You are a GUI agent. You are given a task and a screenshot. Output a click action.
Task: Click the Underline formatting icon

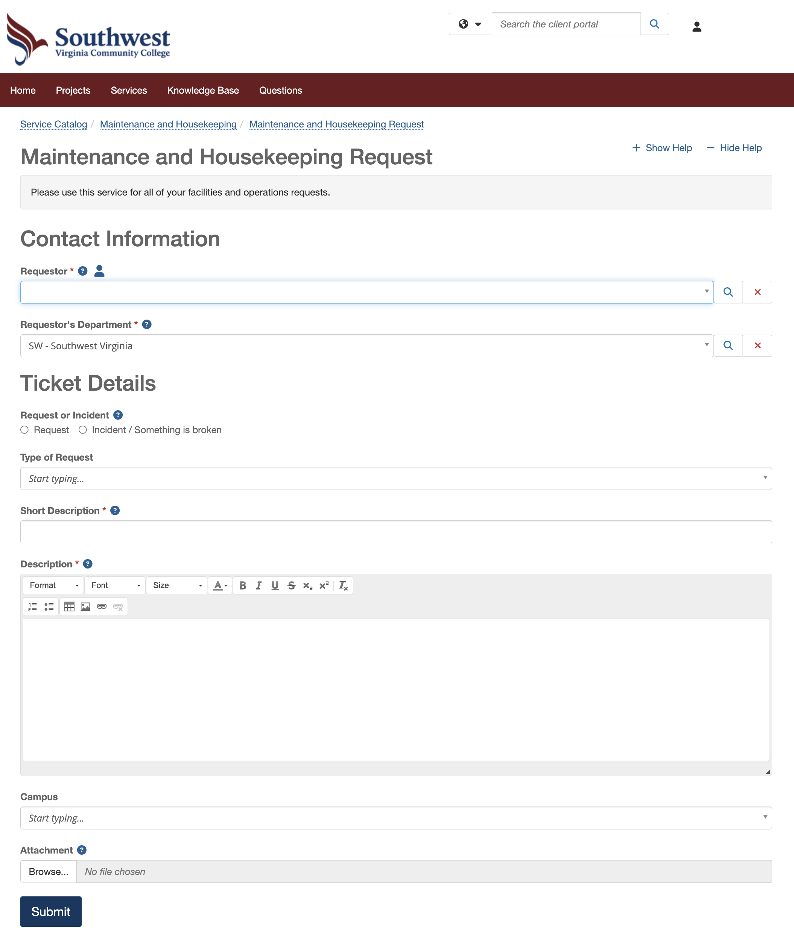point(275,585)
